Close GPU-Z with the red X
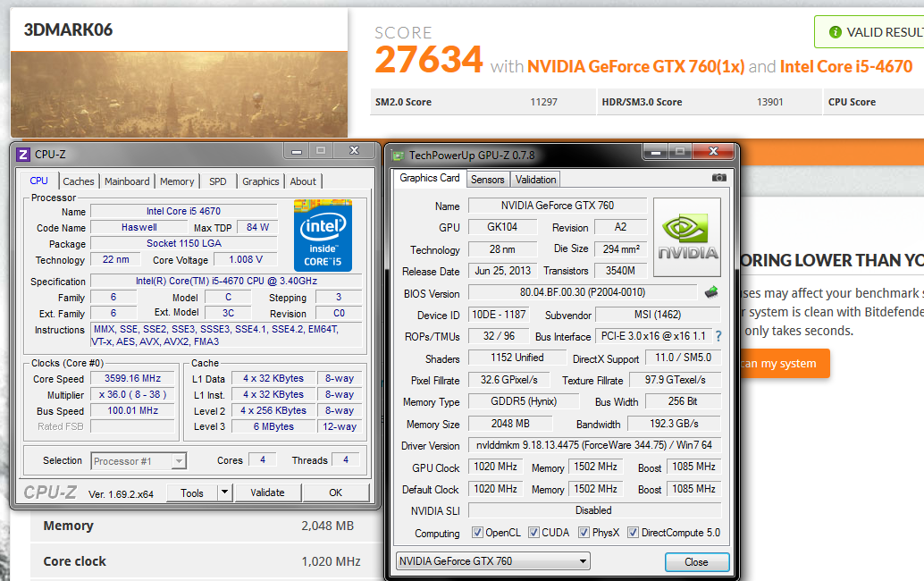 pyautogui.click(x=713, y=152)
